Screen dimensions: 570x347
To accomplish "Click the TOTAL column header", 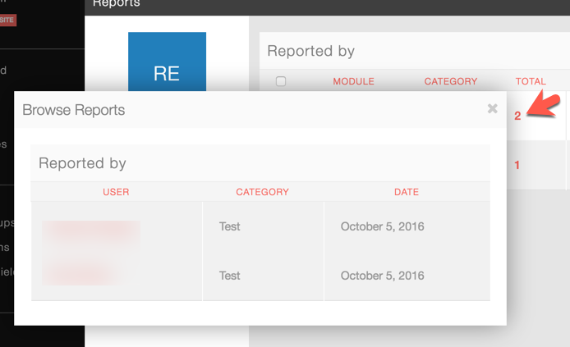I will 531,81.
